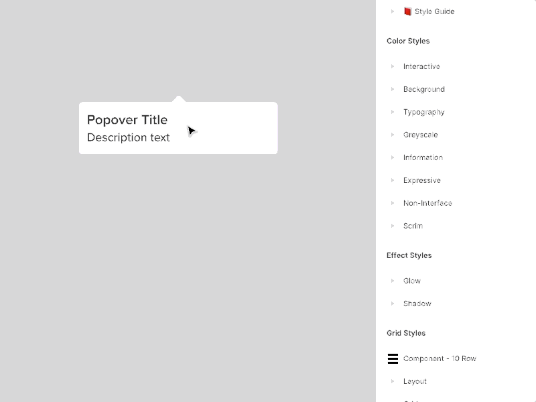Expand the Background color styles group
The height and width of the screenshot is (402, 536).
(393, 89)
